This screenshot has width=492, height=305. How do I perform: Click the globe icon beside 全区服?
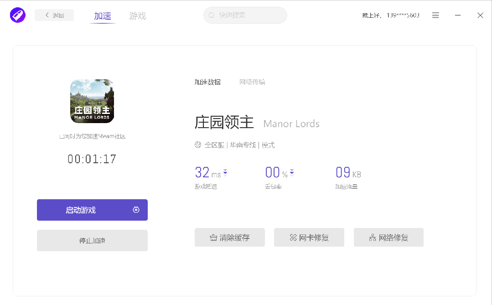198,145
